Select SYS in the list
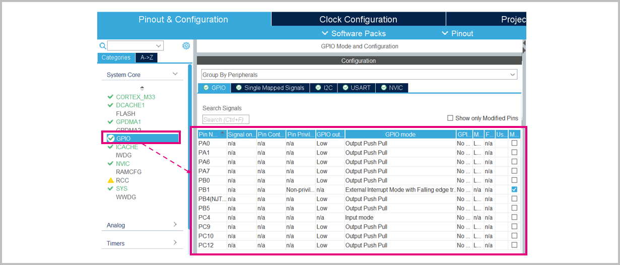The width and height of the screenshot is (620, 265). coord(122,188)
